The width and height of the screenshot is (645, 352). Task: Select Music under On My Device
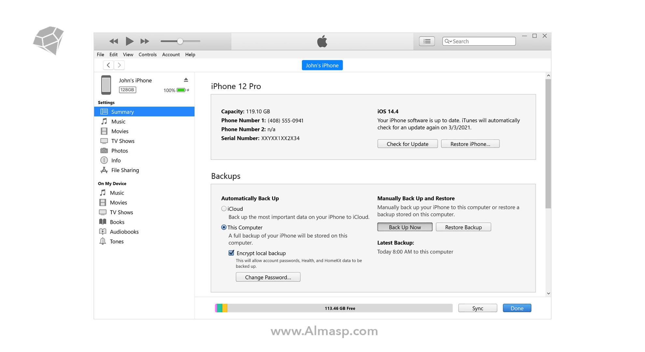(144, 193)
